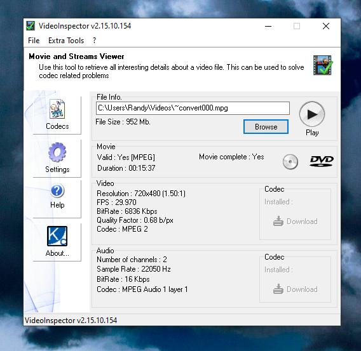Open the Extra Tools menu
This screenshot has width=361, height=351.
(66, 41)
